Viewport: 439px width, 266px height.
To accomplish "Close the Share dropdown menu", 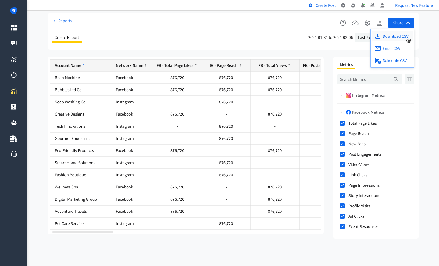I will click(401, 23).
